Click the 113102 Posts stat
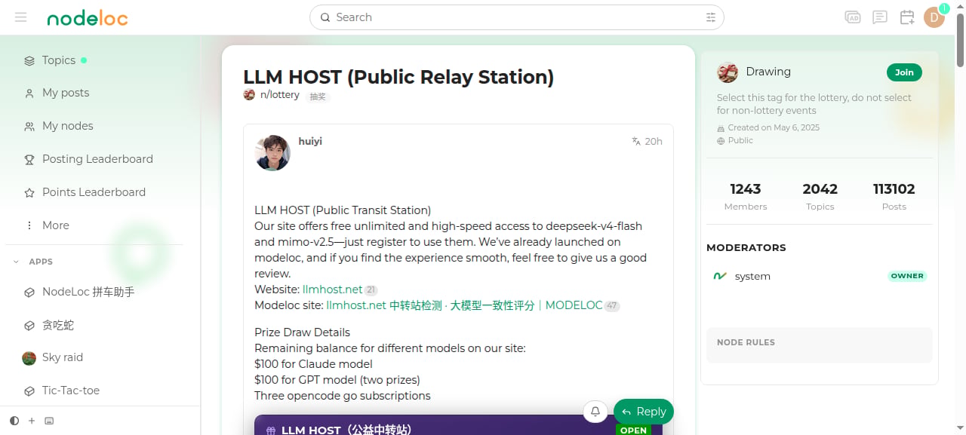Image resolution: width=966 pixels, height=435 pixels. (x=894, y=196)
